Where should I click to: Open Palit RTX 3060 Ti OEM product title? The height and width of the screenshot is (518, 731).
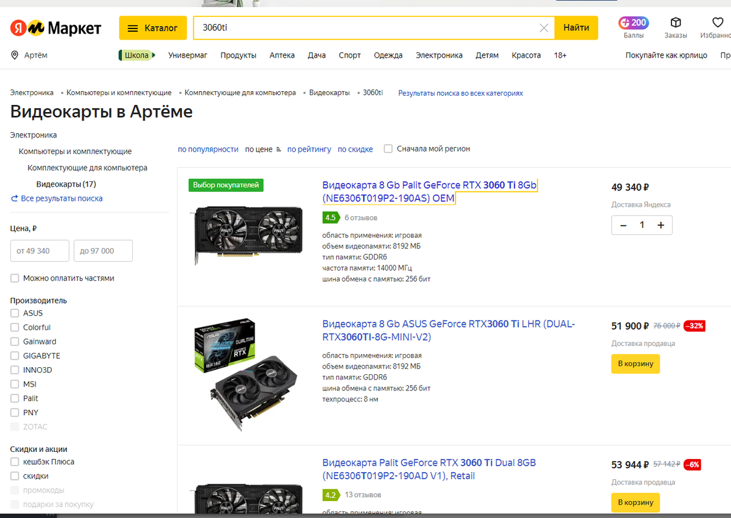[430, 192]
